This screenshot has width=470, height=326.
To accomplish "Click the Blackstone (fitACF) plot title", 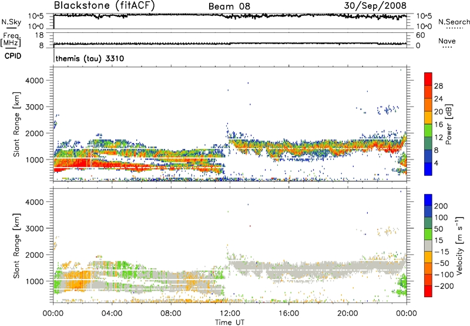I will [x=104, y=5].
